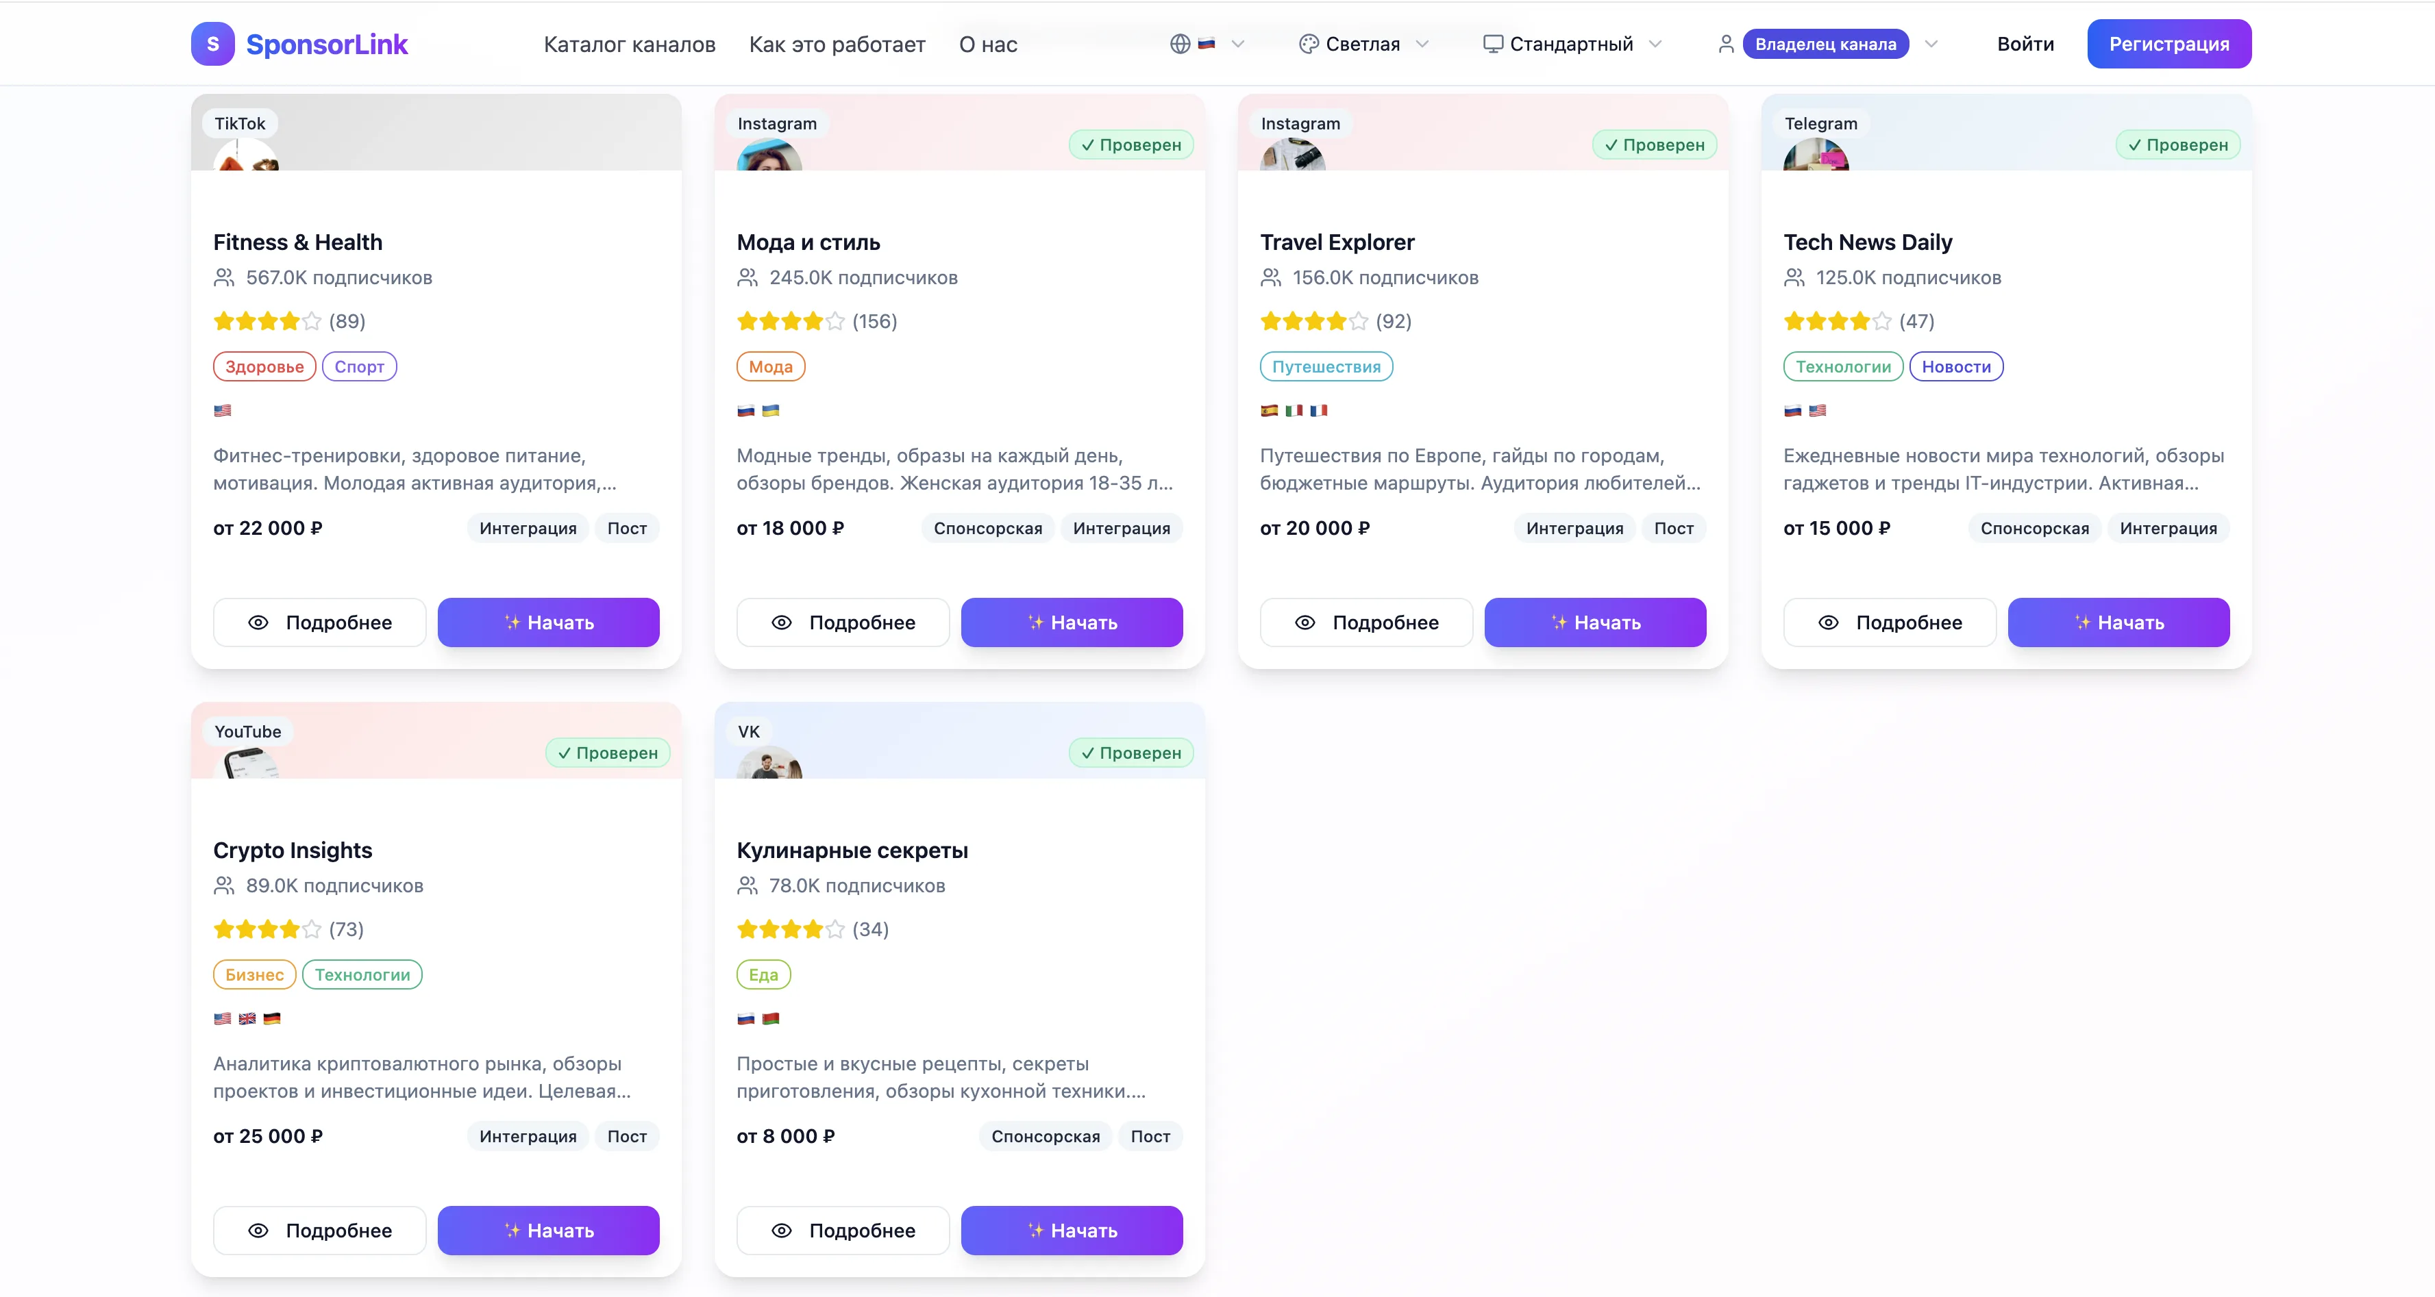This screenshot has height=1297, width=2435.
Task: Select the Бизнес tag on Crypto Insights
Action: pyautogui.click(x=254, y=975)
